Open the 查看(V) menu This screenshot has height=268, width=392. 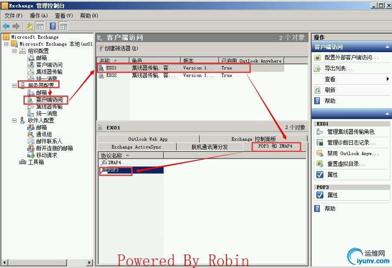pyautogui.click(x=64, y=16)
